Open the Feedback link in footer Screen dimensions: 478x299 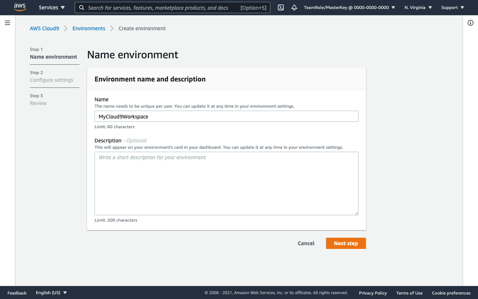(x=17, y=293)
